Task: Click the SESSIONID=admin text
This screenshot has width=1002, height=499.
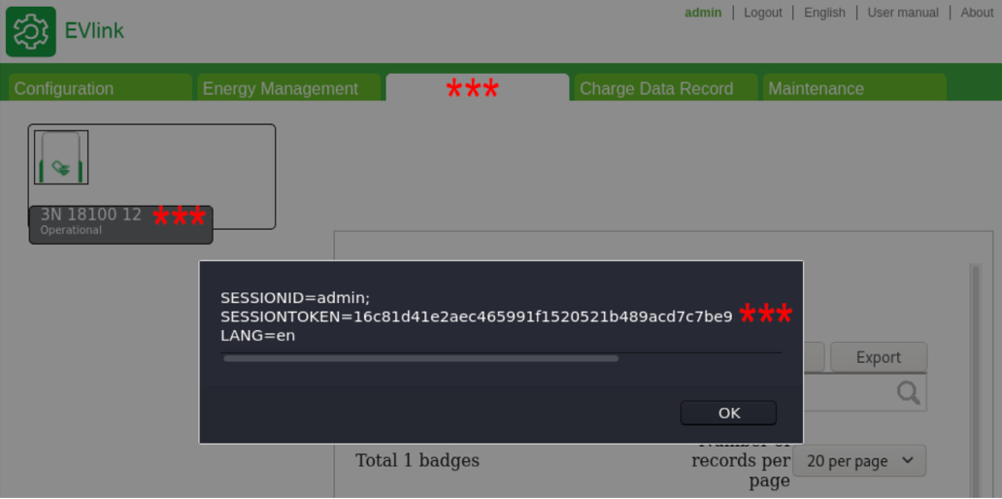Action: (295, 298)
